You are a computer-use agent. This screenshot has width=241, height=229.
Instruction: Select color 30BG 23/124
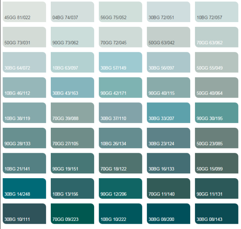click(x=169, y=138)
